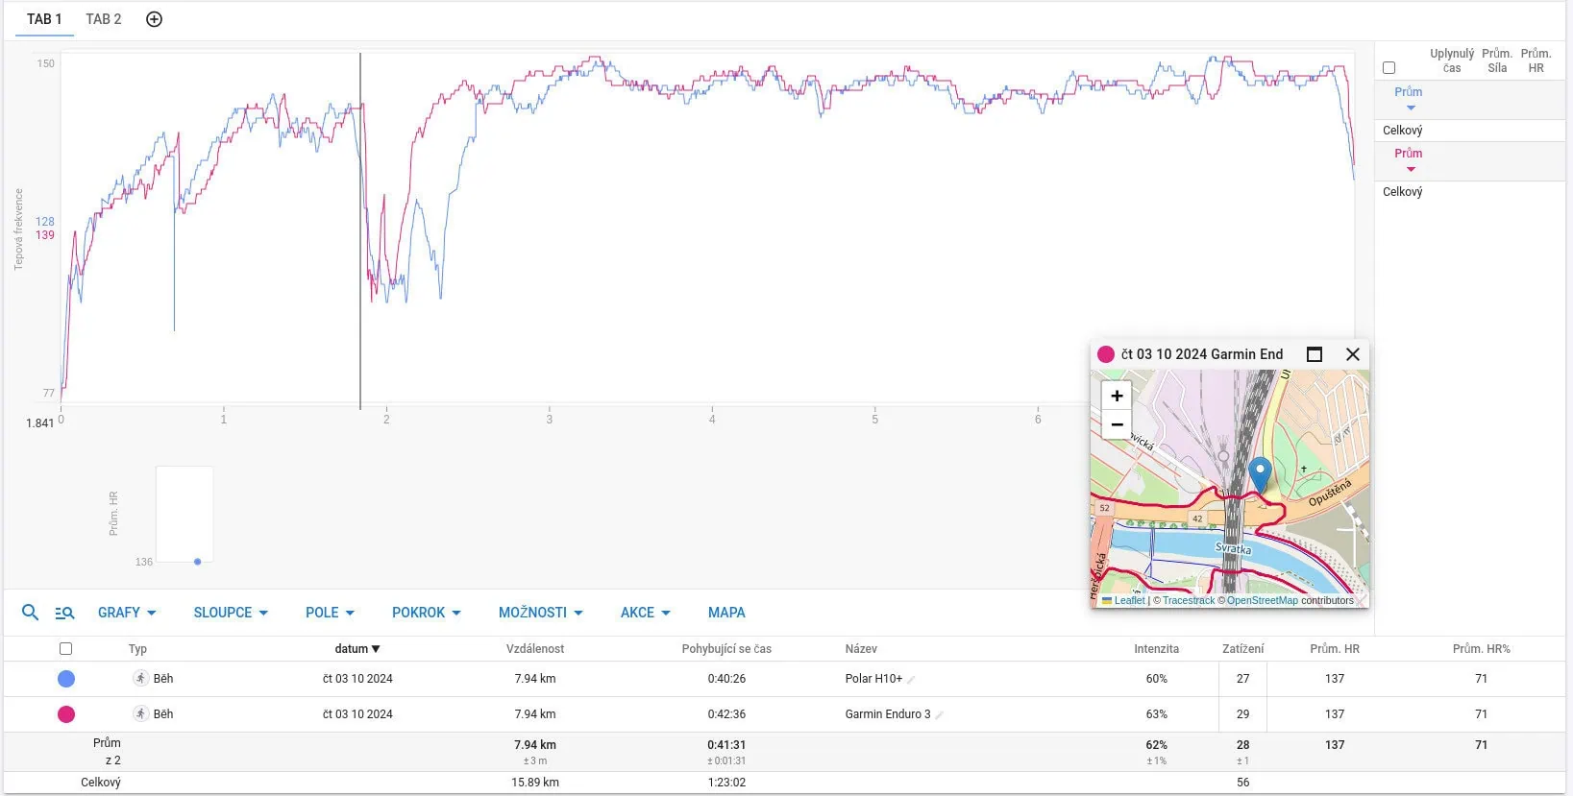1573x796 pixels.
Task: Open the OpenStreetMap attribution link
Action: [1262, 601]
